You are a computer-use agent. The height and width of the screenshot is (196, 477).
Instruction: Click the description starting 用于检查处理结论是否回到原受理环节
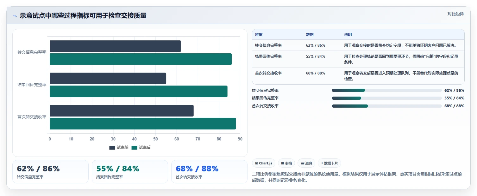(x=401, y=59)
